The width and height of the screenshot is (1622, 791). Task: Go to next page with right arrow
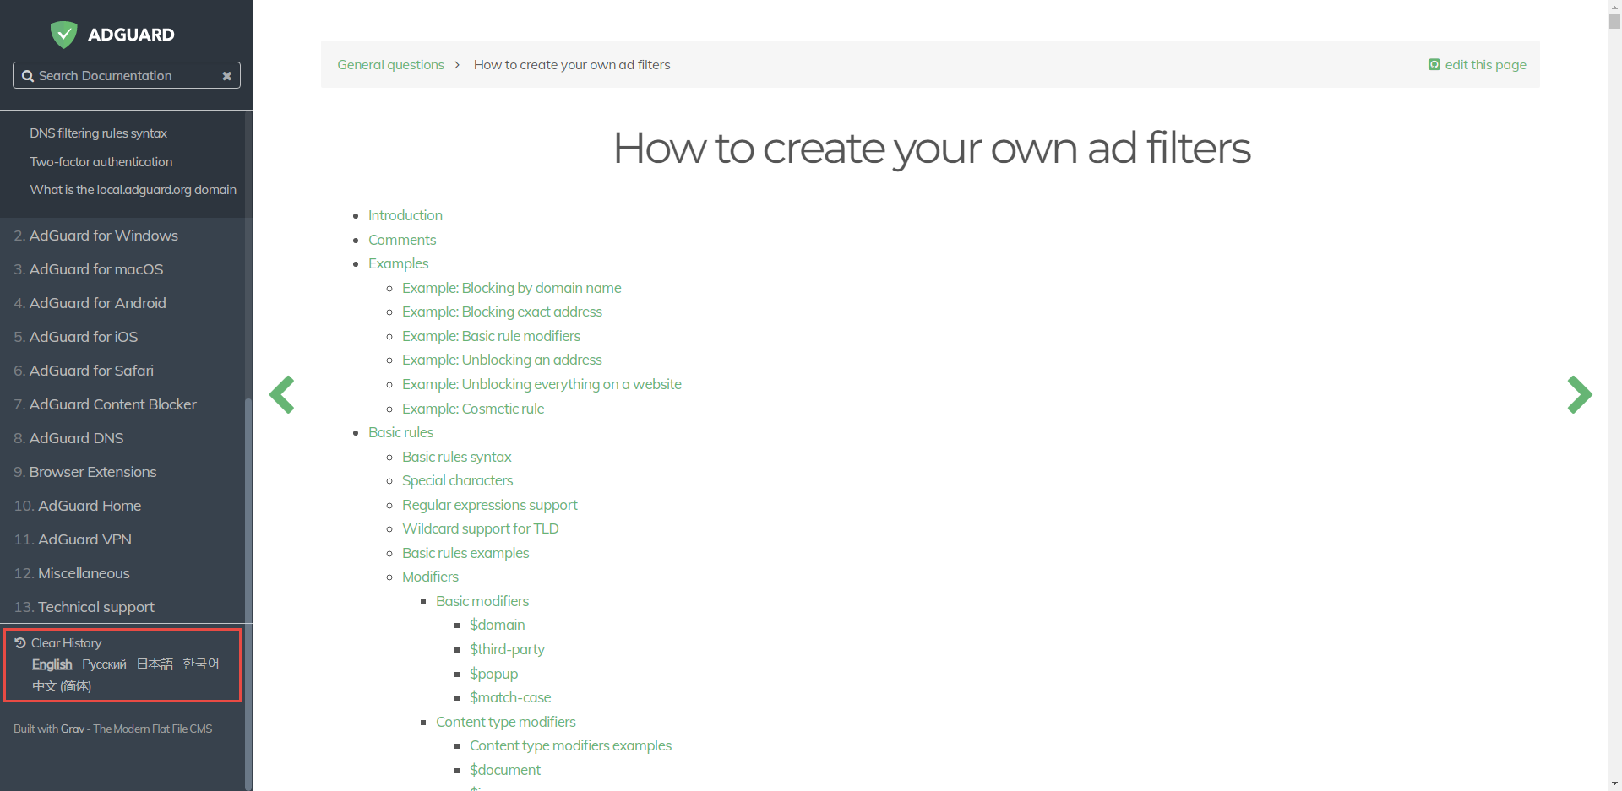click(x=1579, y=394)
